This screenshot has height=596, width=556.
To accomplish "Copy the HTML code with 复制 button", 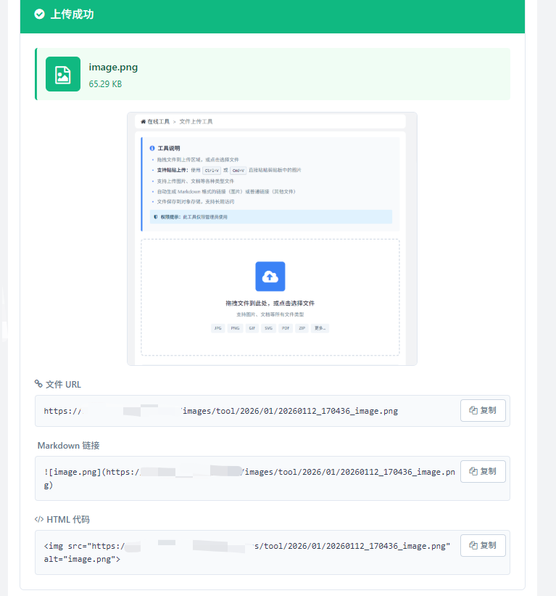I will coord(483,545).
